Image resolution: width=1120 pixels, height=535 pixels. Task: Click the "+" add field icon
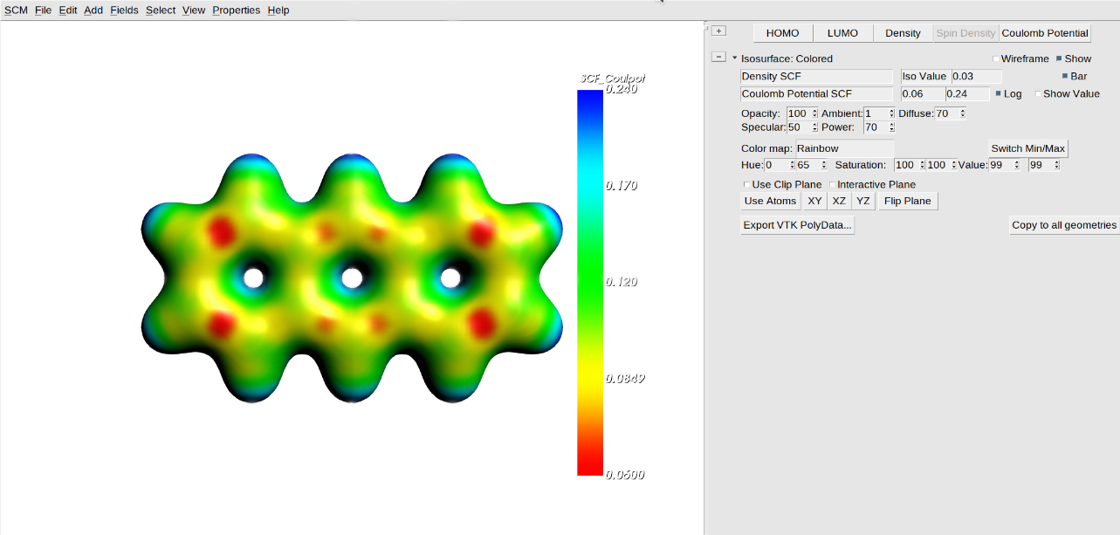click(718, 30)
